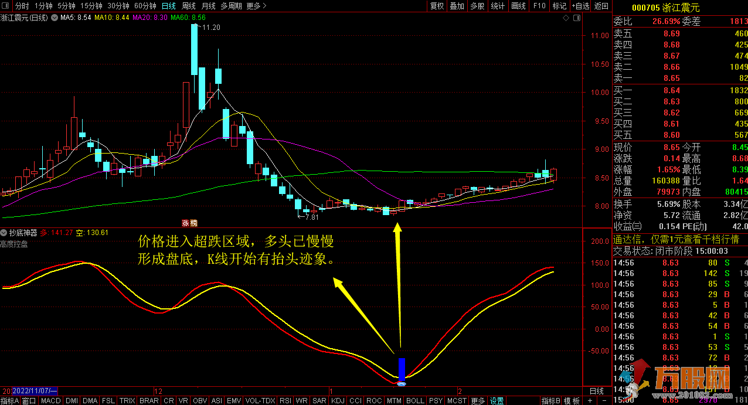Image resolution: width=748 pixels, height=405 pixels.
Task: Switch indicator to SAR
Action: (319, 401)
